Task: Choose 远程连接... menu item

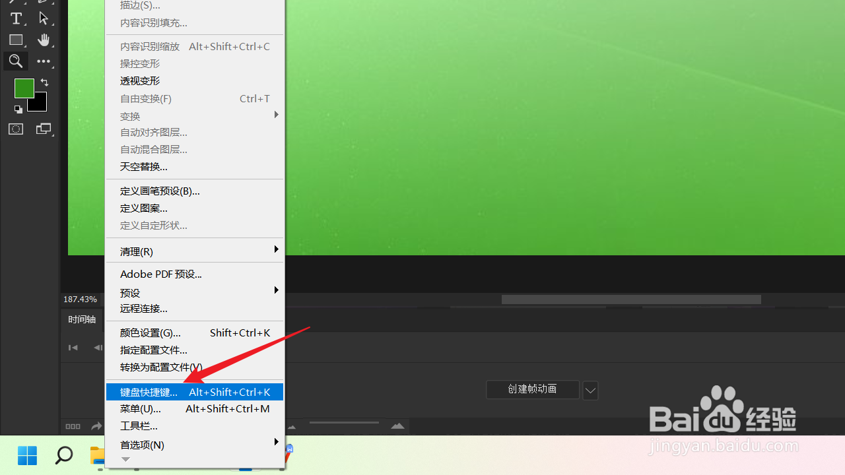Action: pos(195,308)
